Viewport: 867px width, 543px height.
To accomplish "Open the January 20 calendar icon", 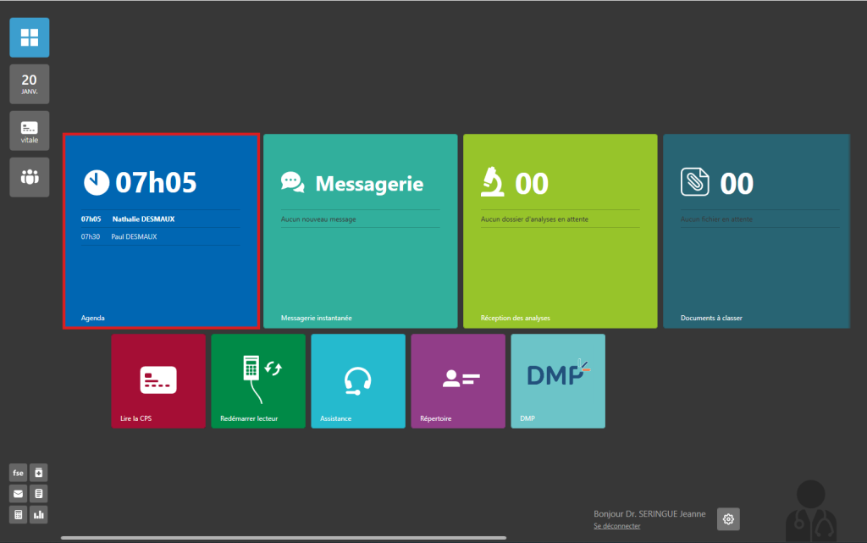I will tap(29, 83).
